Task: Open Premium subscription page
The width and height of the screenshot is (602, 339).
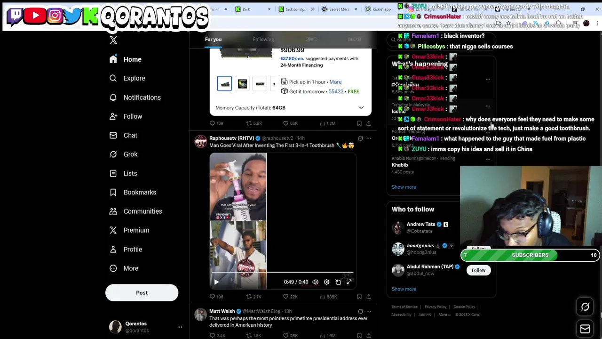Action: [129, 230]
